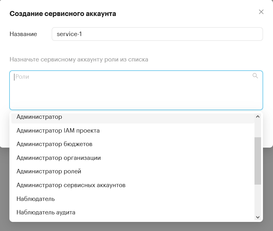Viewport: 273px width, 231px height.
Task: Click the 'Создание сервисного аккаунта' heading
Action: pos(63,13)
